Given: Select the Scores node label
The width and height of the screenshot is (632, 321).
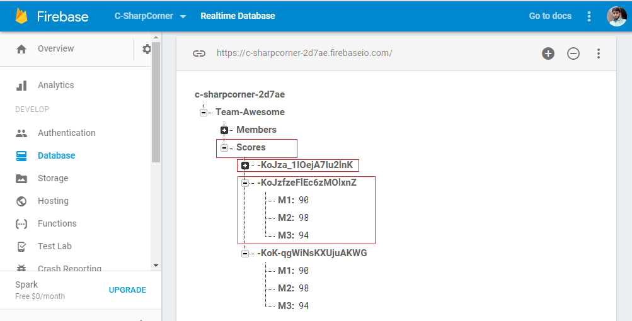Looking at the screenshot, I should pos(251,147).
